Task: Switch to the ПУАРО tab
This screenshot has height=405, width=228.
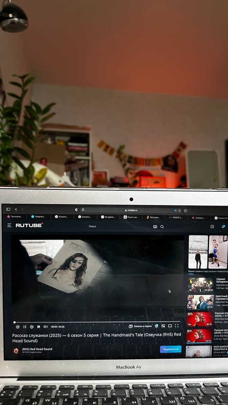Action: [x=176, y=218]
